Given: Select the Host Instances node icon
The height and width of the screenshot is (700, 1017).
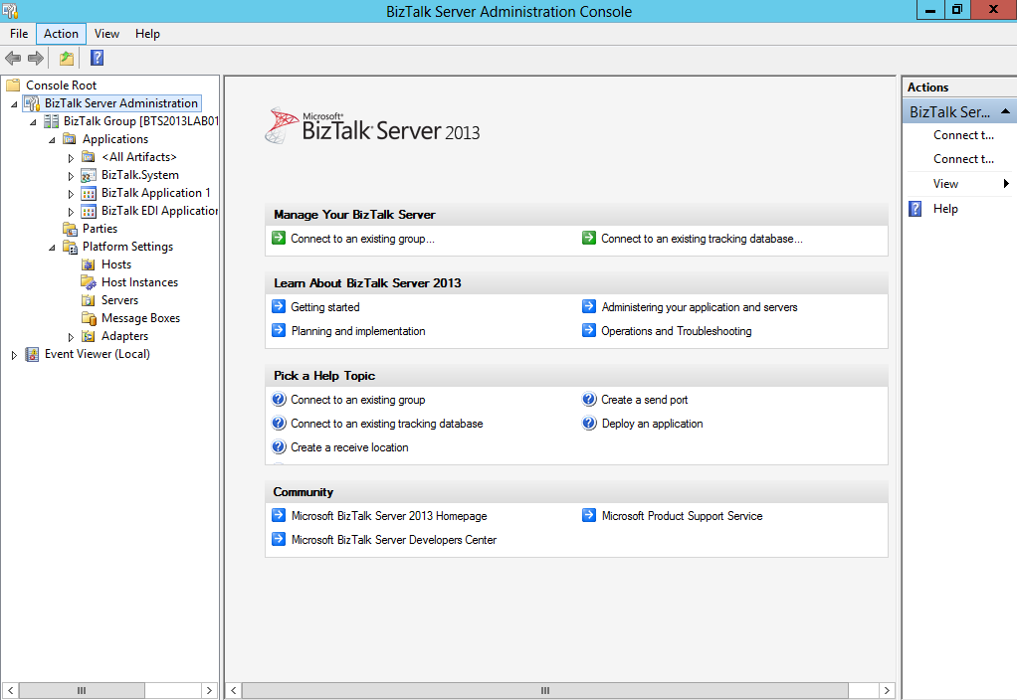Looking at the screenshot, I should coord(89,282).
